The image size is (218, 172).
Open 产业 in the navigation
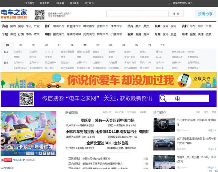37,26
